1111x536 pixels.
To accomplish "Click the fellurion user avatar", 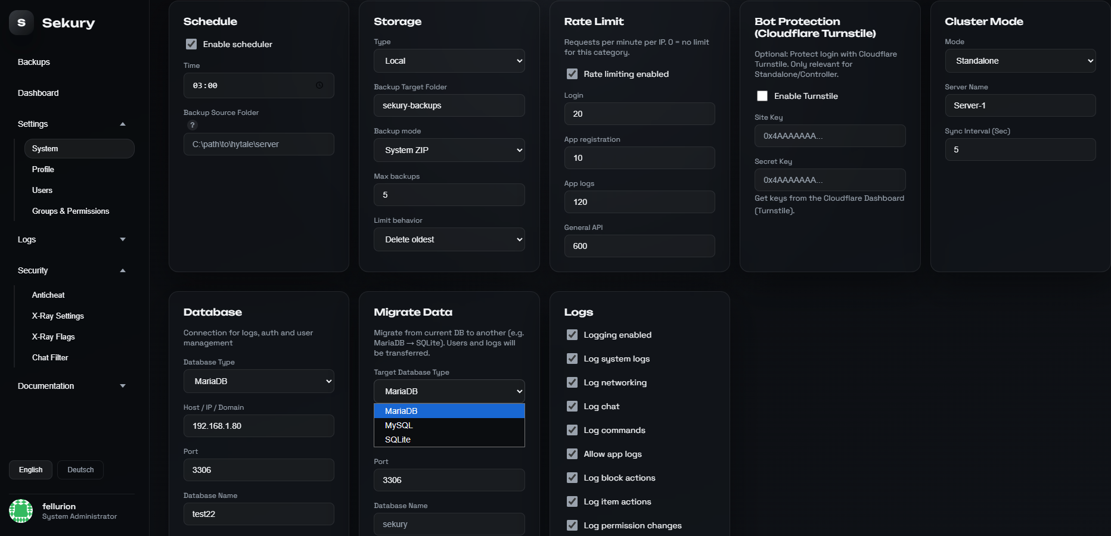I will (x=21, y=511).
